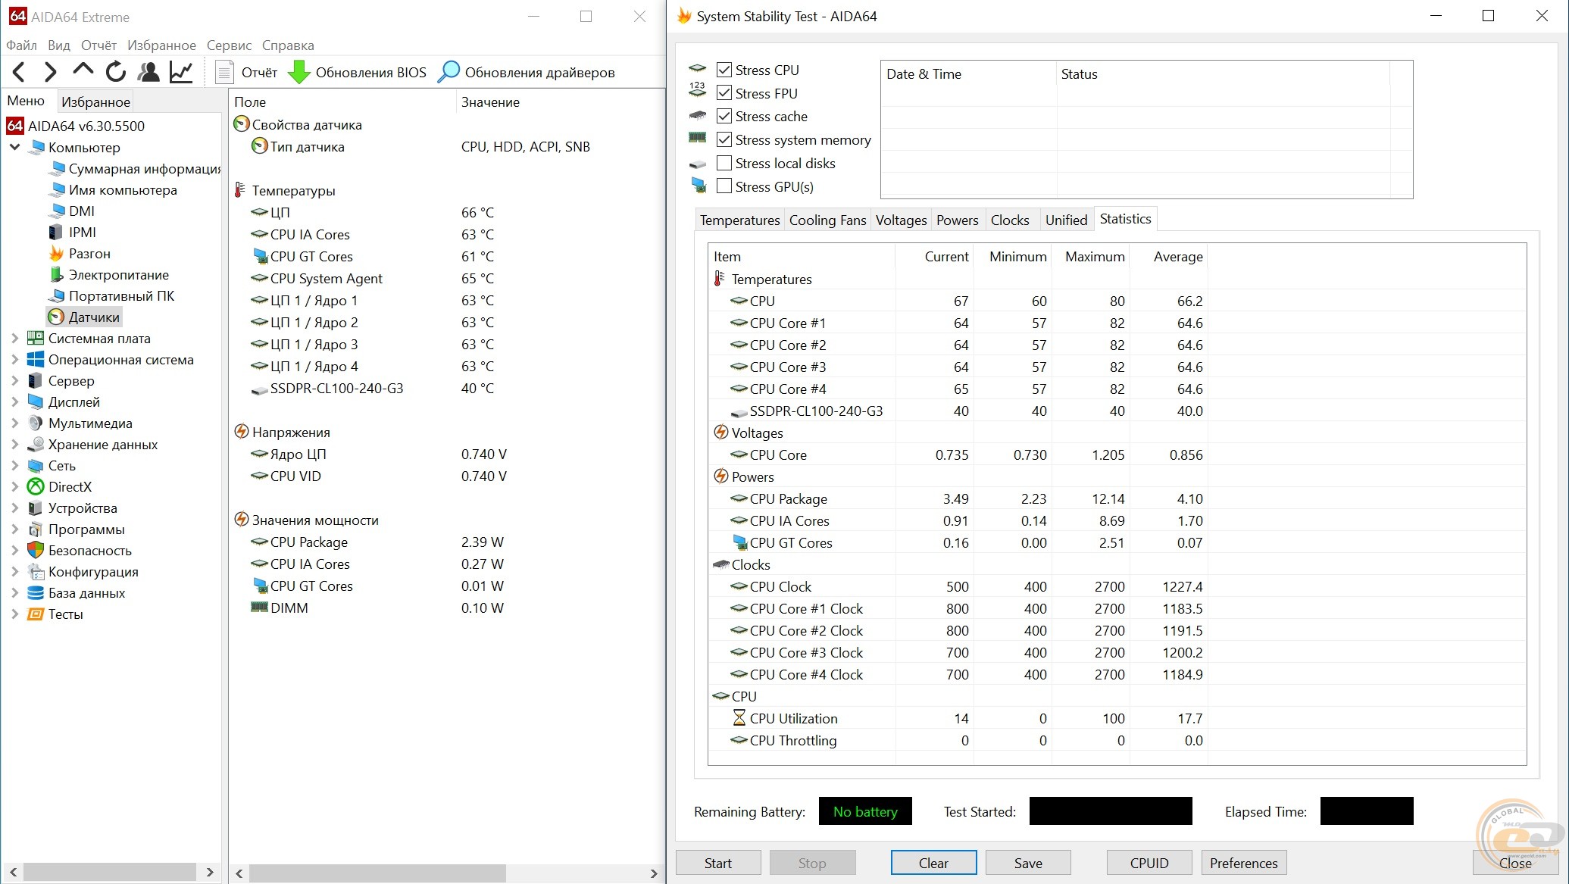
Task: Click right arrow of sensor panel scrollbar
Action: click(654, 873)
